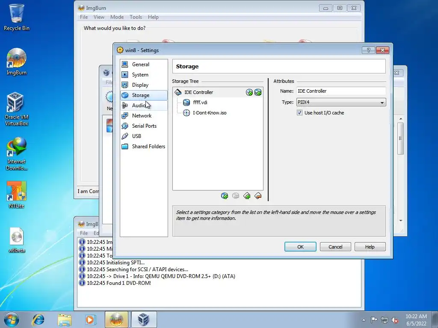Image resolution: width=438 pixels, height=328 pixels.
Task: Open Action Center flag tray icon
Action: (374, 319)
